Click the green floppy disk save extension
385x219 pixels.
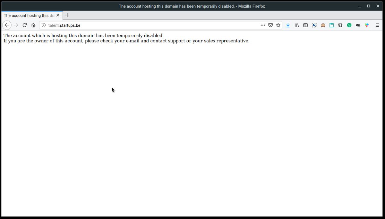(332, 25)
